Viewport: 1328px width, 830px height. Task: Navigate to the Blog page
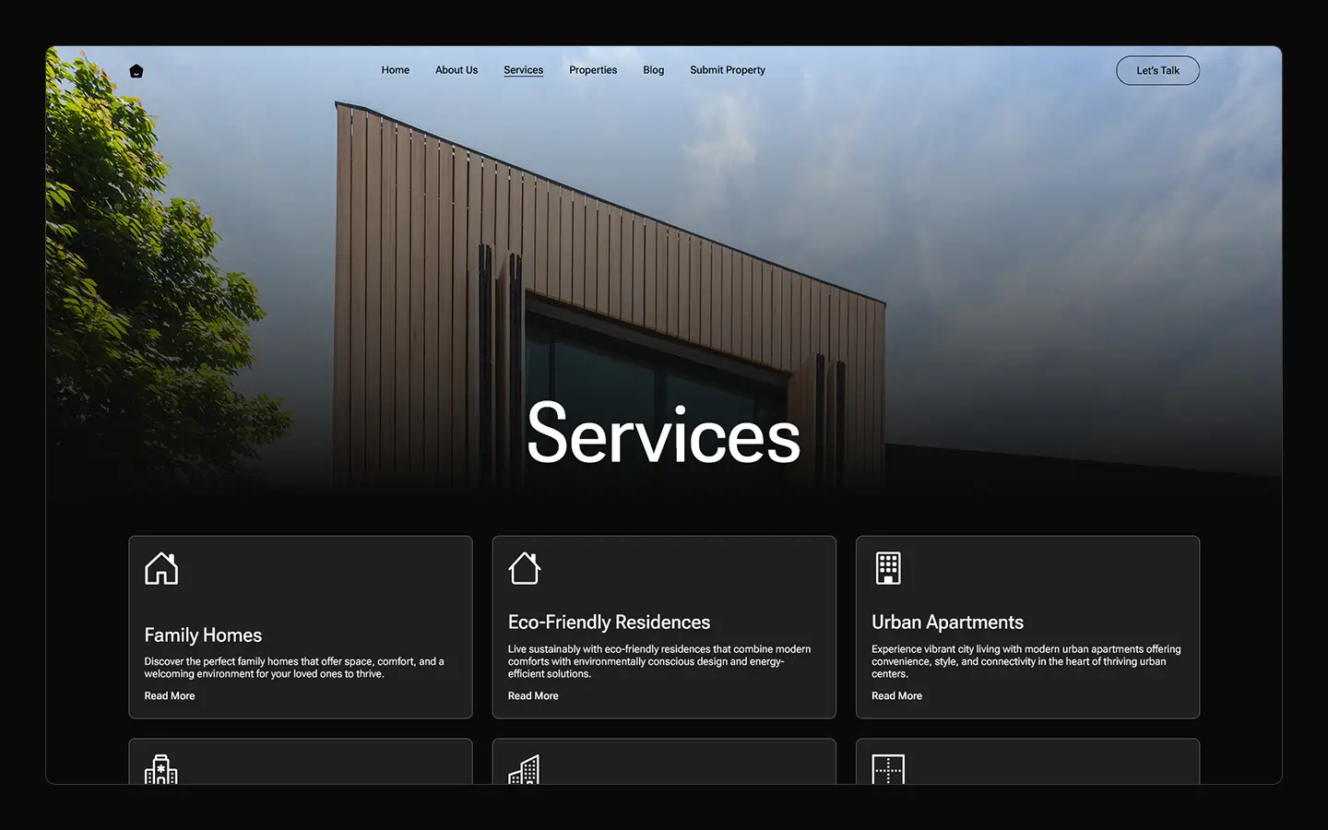[654, 70]
